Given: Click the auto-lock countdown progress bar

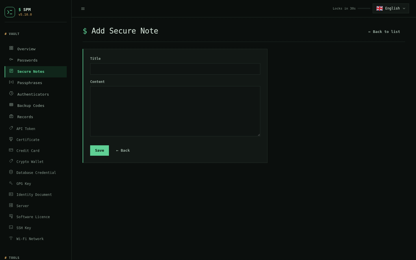Looking at the screenshot, I should (364, 8).
